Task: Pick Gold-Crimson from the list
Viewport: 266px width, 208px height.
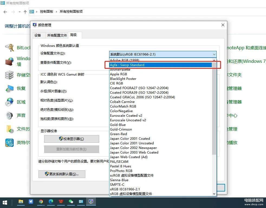Action: (x=161, y=129)
